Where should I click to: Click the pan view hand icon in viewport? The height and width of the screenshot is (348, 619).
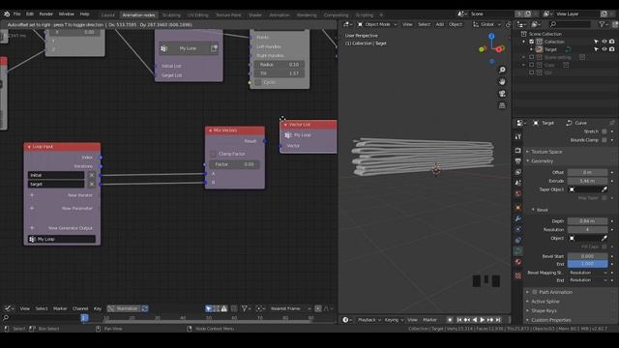[502, 81]
